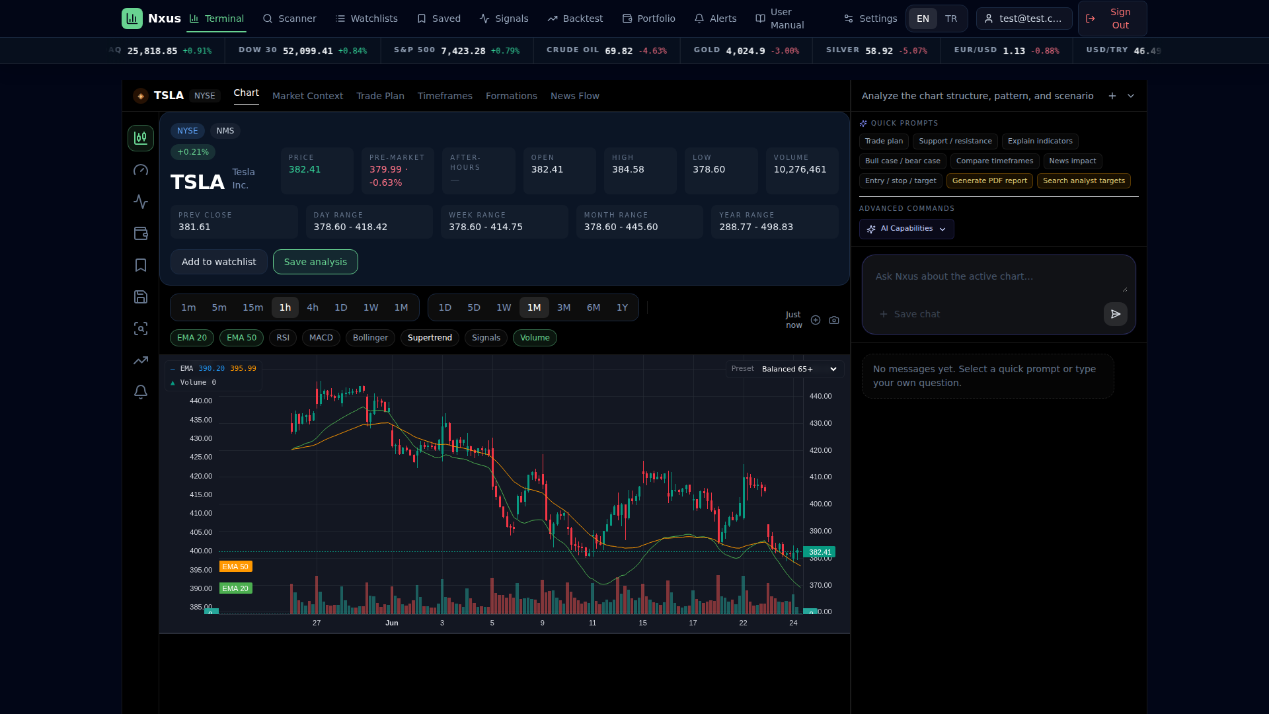Click Add to watchlist button
Screen dimensions: 1269x714
[x=219, y=262]
